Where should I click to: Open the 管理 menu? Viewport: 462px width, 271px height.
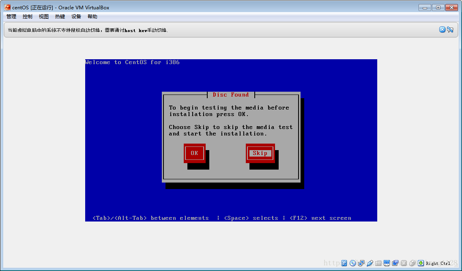(x=11, y=17)
